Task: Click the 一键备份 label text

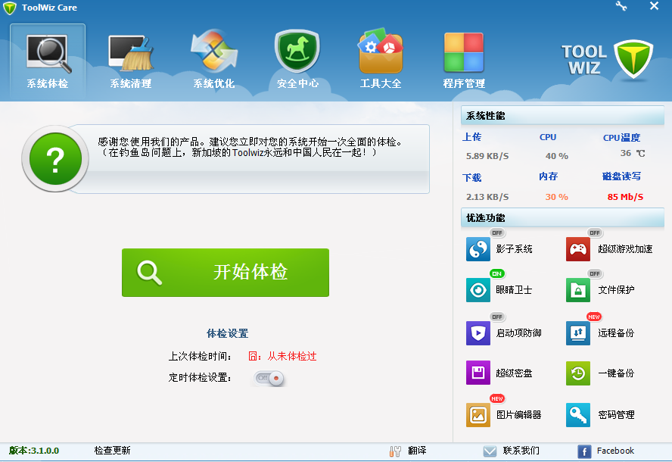Action: click(x=616, y=373)
